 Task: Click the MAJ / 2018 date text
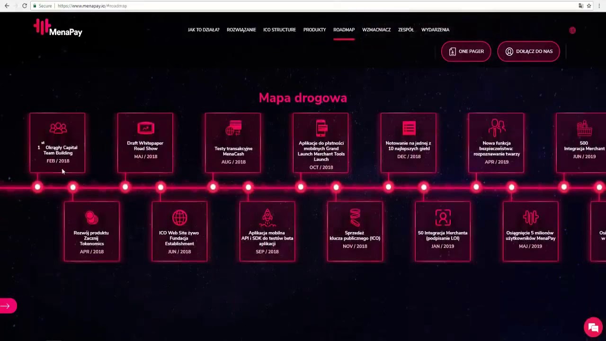[145, 156]
